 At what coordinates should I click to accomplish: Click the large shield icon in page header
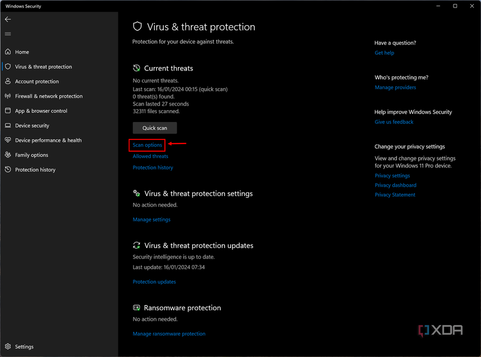[x=138, y=27]
